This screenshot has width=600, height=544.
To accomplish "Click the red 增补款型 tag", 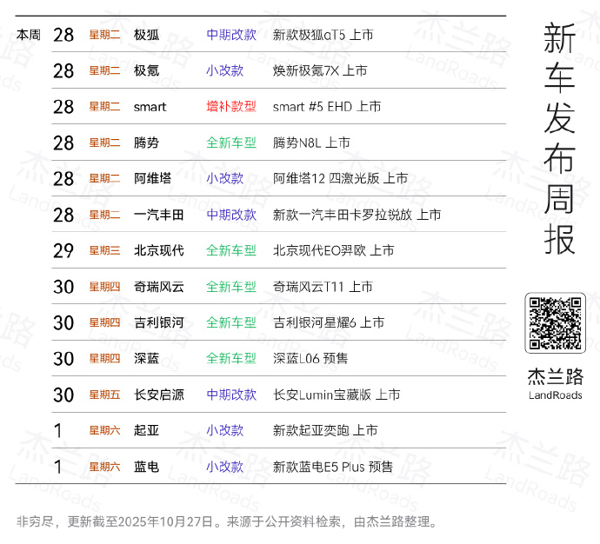I will (231, 107).
